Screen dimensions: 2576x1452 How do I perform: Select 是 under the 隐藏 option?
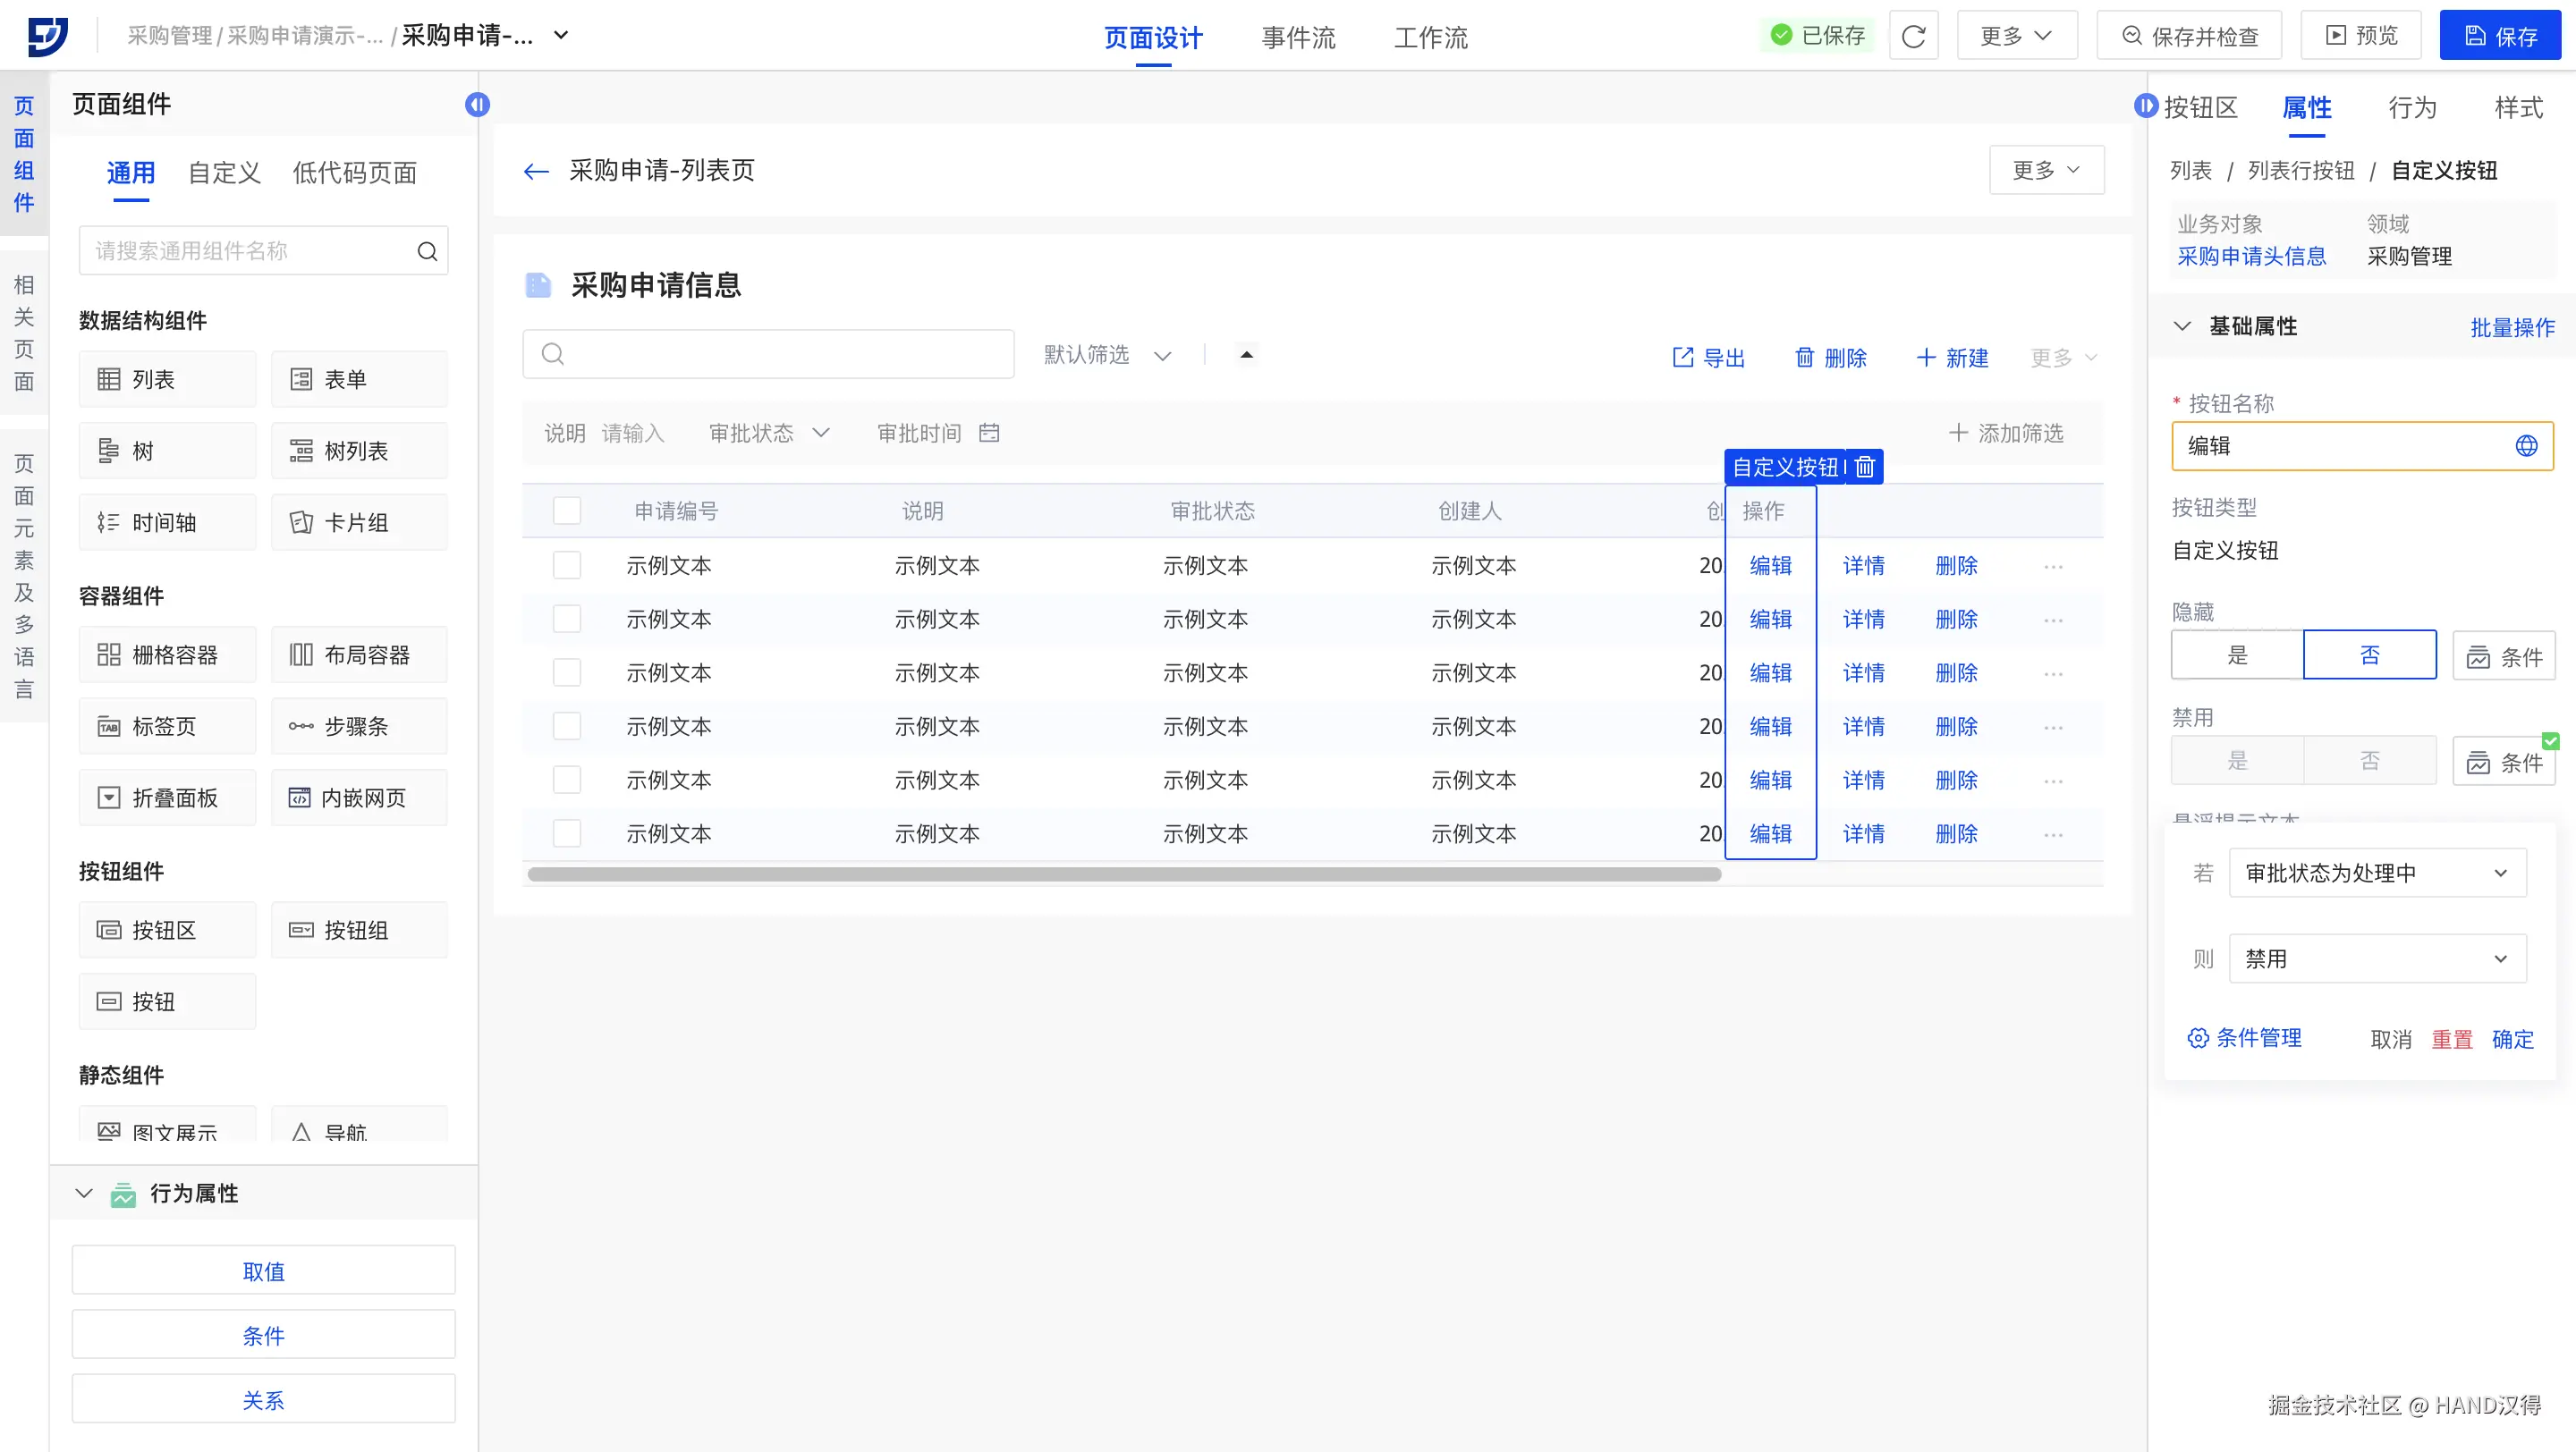2237,655
